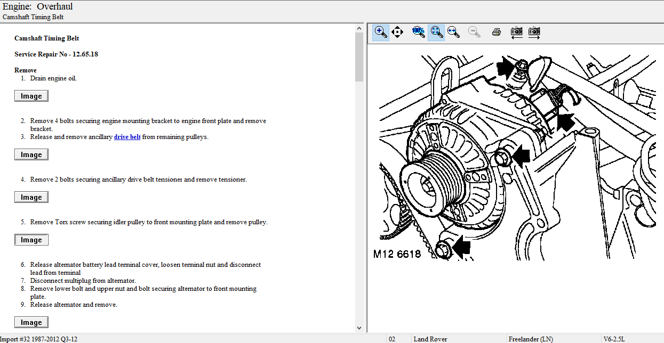
Task: Open Image button below tensioner step 4
Action: 31,197
